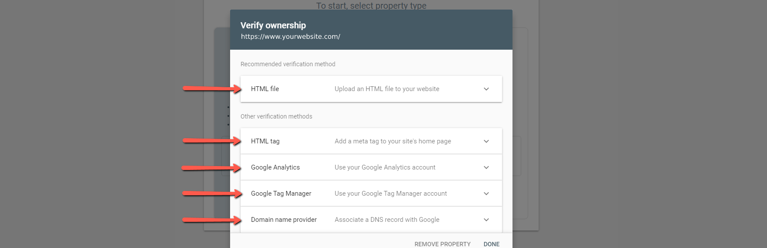Expand the HTML tag method chevron

point(486,141)
